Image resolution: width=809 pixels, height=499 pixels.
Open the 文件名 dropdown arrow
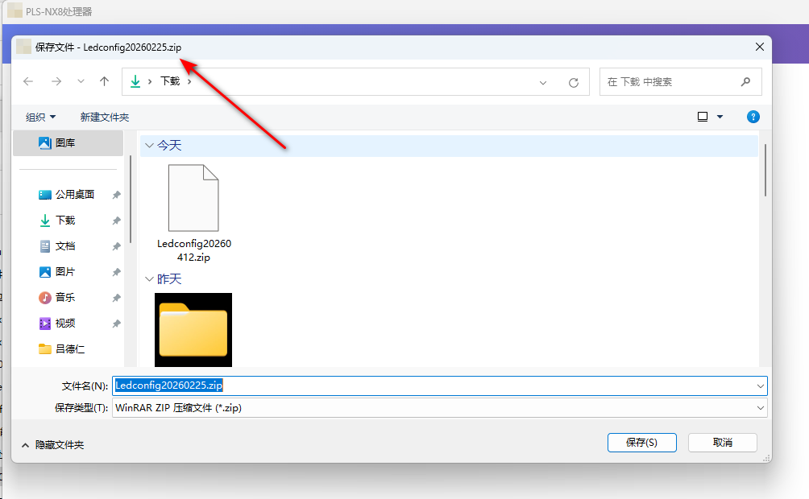760,386
